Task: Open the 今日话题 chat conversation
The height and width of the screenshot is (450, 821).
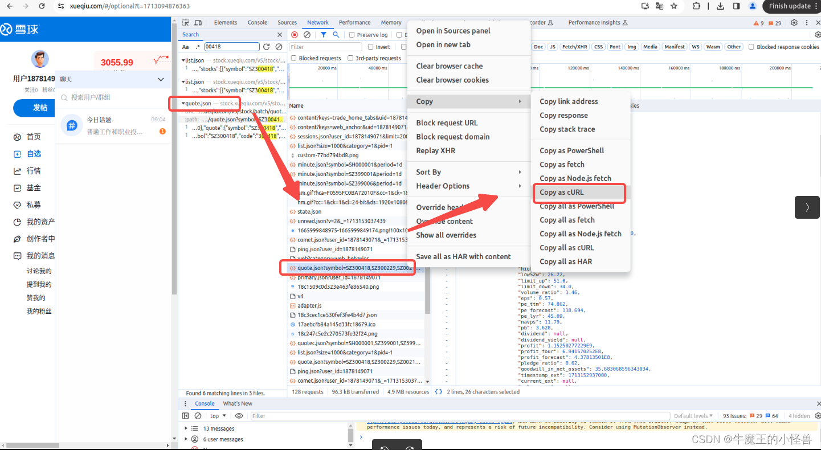Action: coord(114,125)
